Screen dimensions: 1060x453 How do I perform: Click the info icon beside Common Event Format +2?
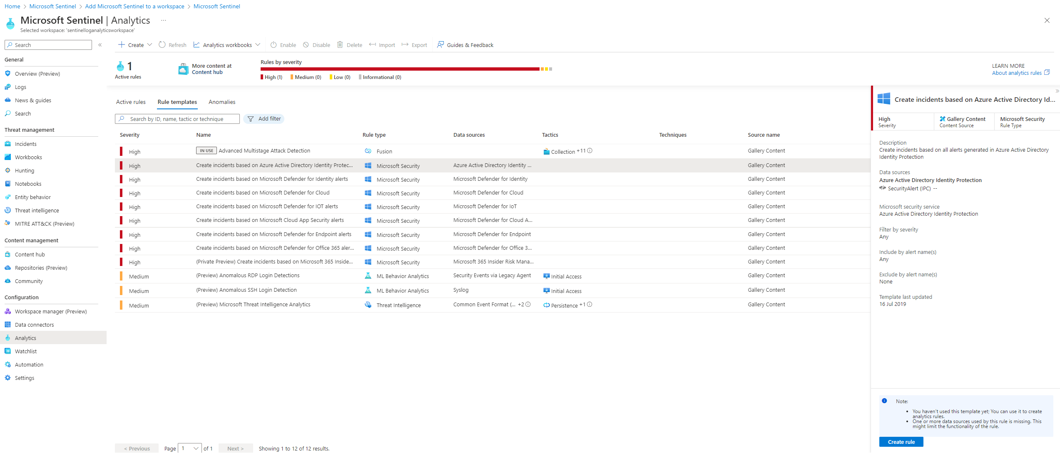[x=528, y=305]
